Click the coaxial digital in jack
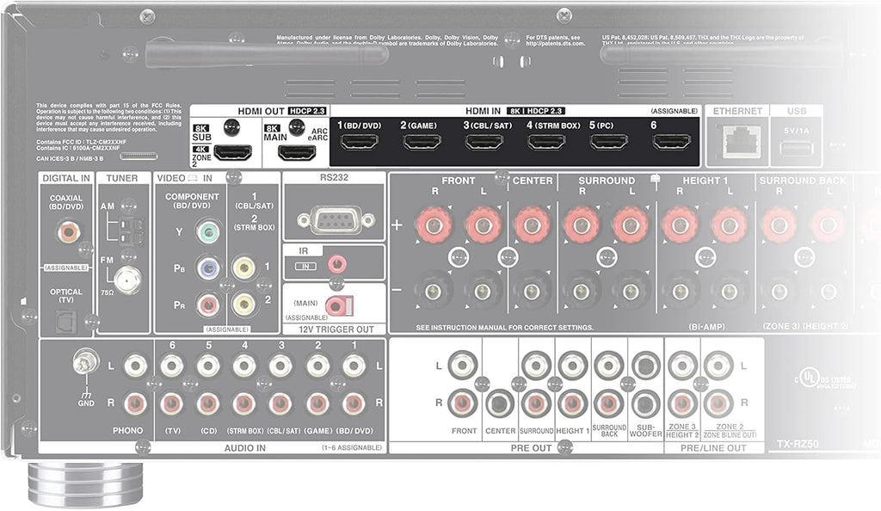Screen dimensions: 881x511 click(68, 231)
